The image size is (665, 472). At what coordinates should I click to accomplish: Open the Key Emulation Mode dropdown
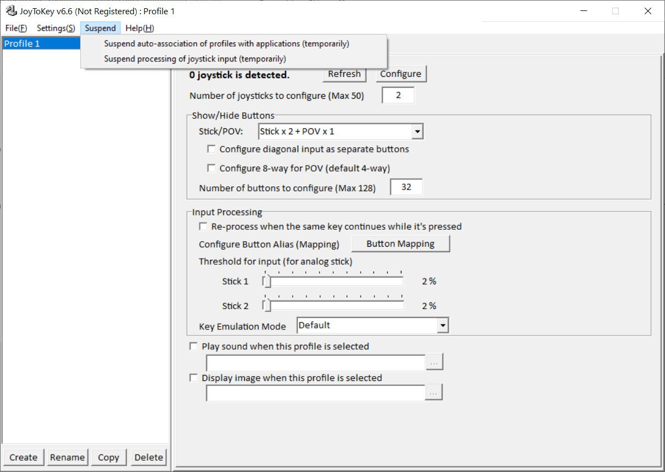pos(443,325)
